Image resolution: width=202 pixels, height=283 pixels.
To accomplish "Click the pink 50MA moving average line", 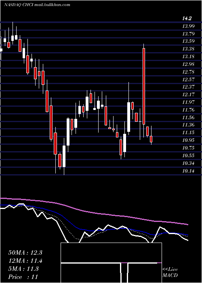I will (x=94, y=213).
